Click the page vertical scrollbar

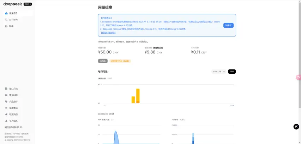[300, 55]
